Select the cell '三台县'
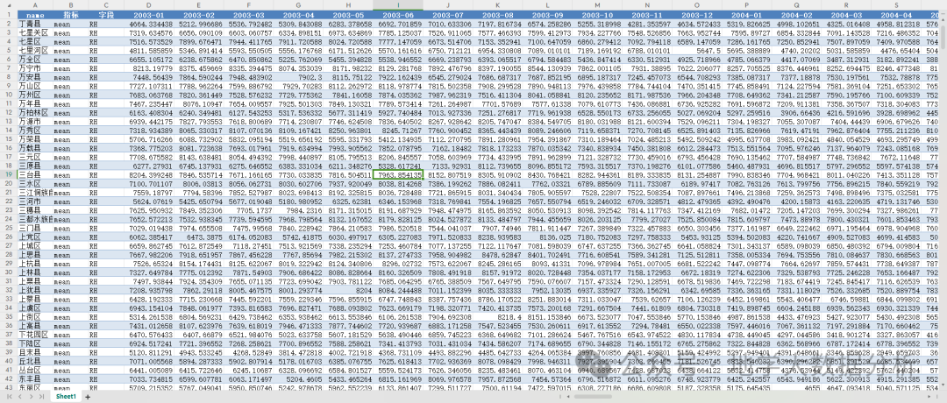Screen dimensions: 947x403 [34, 173]
